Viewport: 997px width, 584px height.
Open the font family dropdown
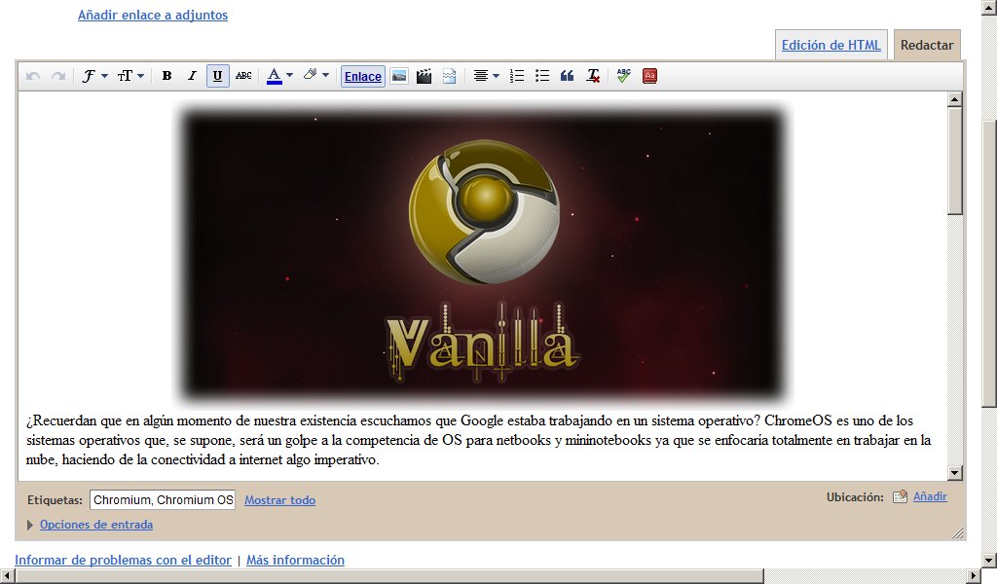[x=94, y=76]
